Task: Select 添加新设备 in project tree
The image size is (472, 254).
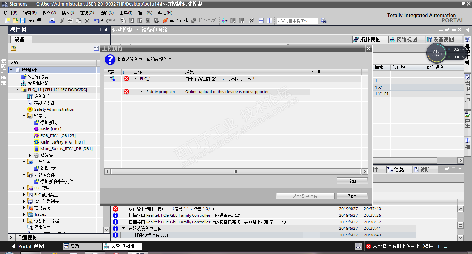Action: coord(38,77)
